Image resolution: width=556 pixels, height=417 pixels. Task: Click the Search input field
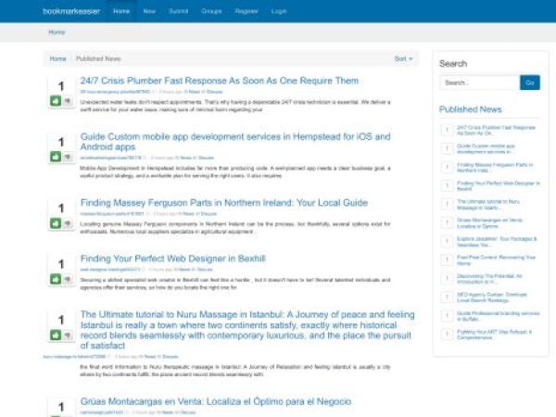click(x=480, y=82)
